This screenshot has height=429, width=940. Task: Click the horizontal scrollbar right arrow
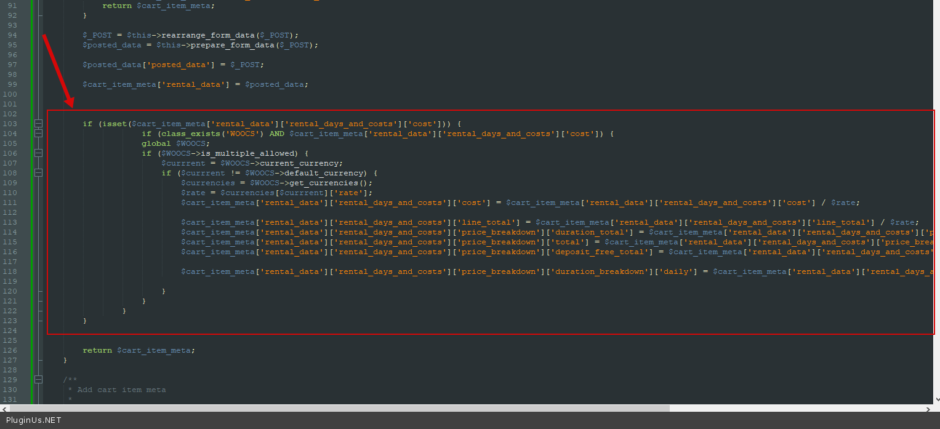coord(934,408)
